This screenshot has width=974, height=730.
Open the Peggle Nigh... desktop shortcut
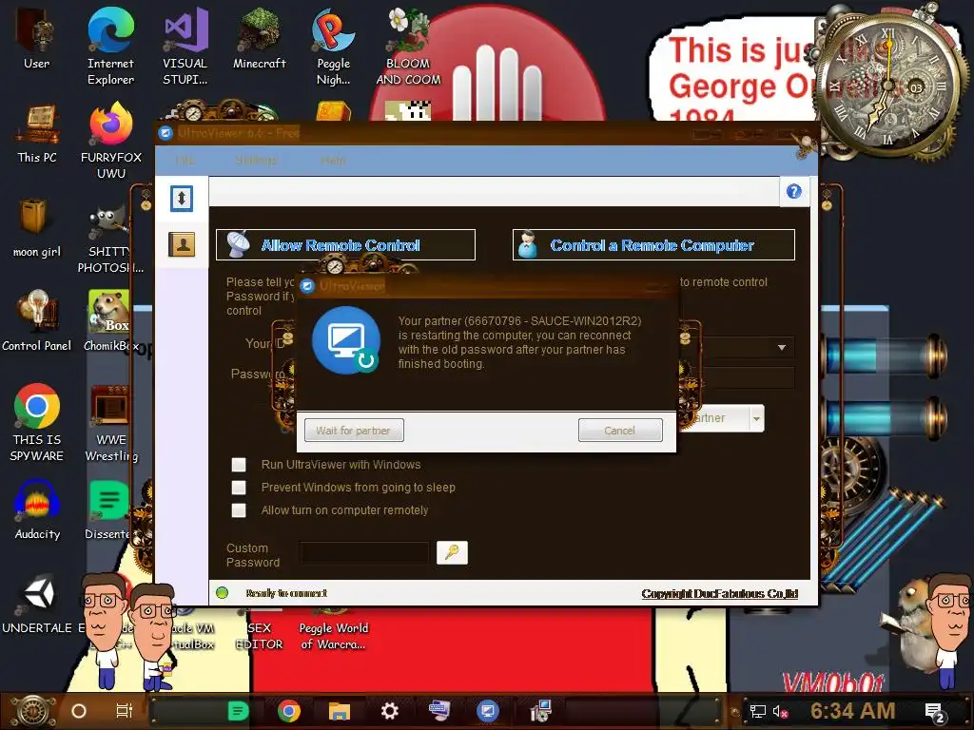(334, 47)
